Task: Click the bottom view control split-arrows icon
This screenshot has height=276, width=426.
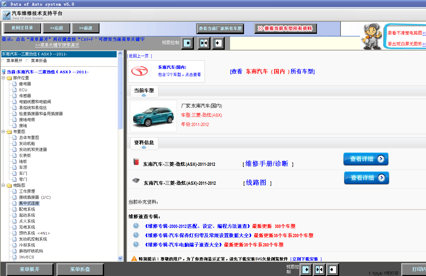Action: [x=319, y=269]
